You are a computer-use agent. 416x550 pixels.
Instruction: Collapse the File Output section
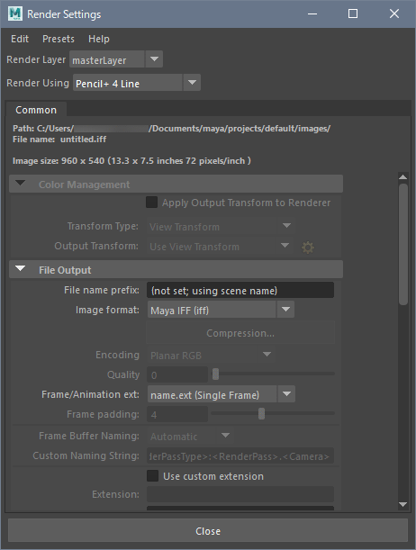point(21,269)
